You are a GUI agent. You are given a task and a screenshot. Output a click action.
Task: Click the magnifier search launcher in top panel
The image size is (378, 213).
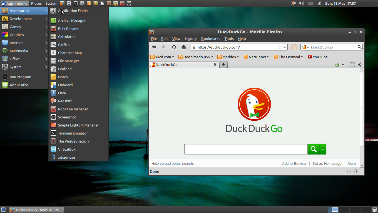82,3
